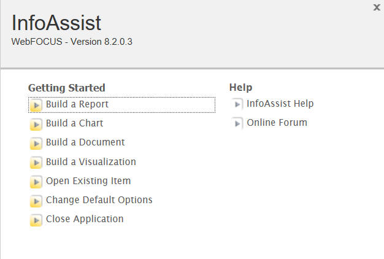
Task: Visit the Online Forum text link
Action: tap(277, 123)
